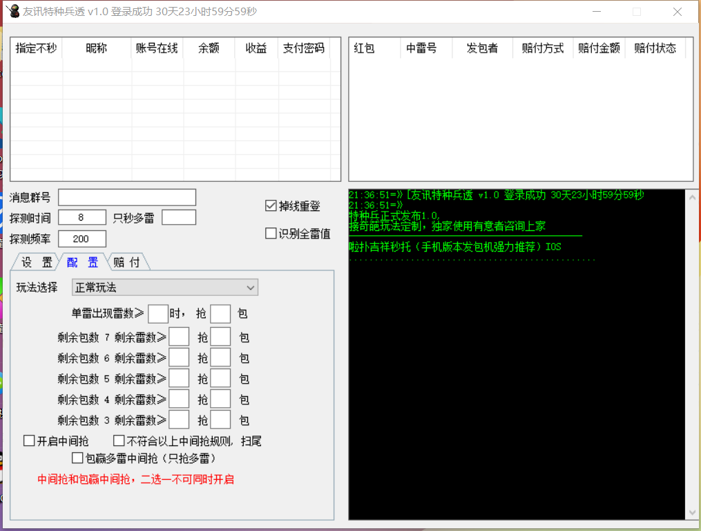Open the 赔付 tab
The width and height of the screenshot is (701, 531).
coord(127,262)
